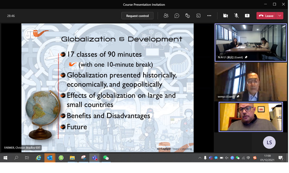
Task: Open WeChat from the taskbar
Action: (x=106, y=158)
